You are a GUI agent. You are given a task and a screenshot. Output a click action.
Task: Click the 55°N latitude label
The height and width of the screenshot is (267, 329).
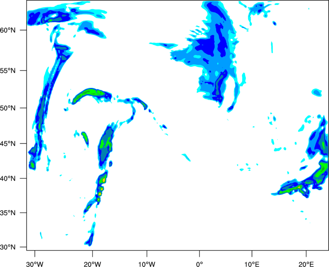pyautogui.click(x=8, y=71)
